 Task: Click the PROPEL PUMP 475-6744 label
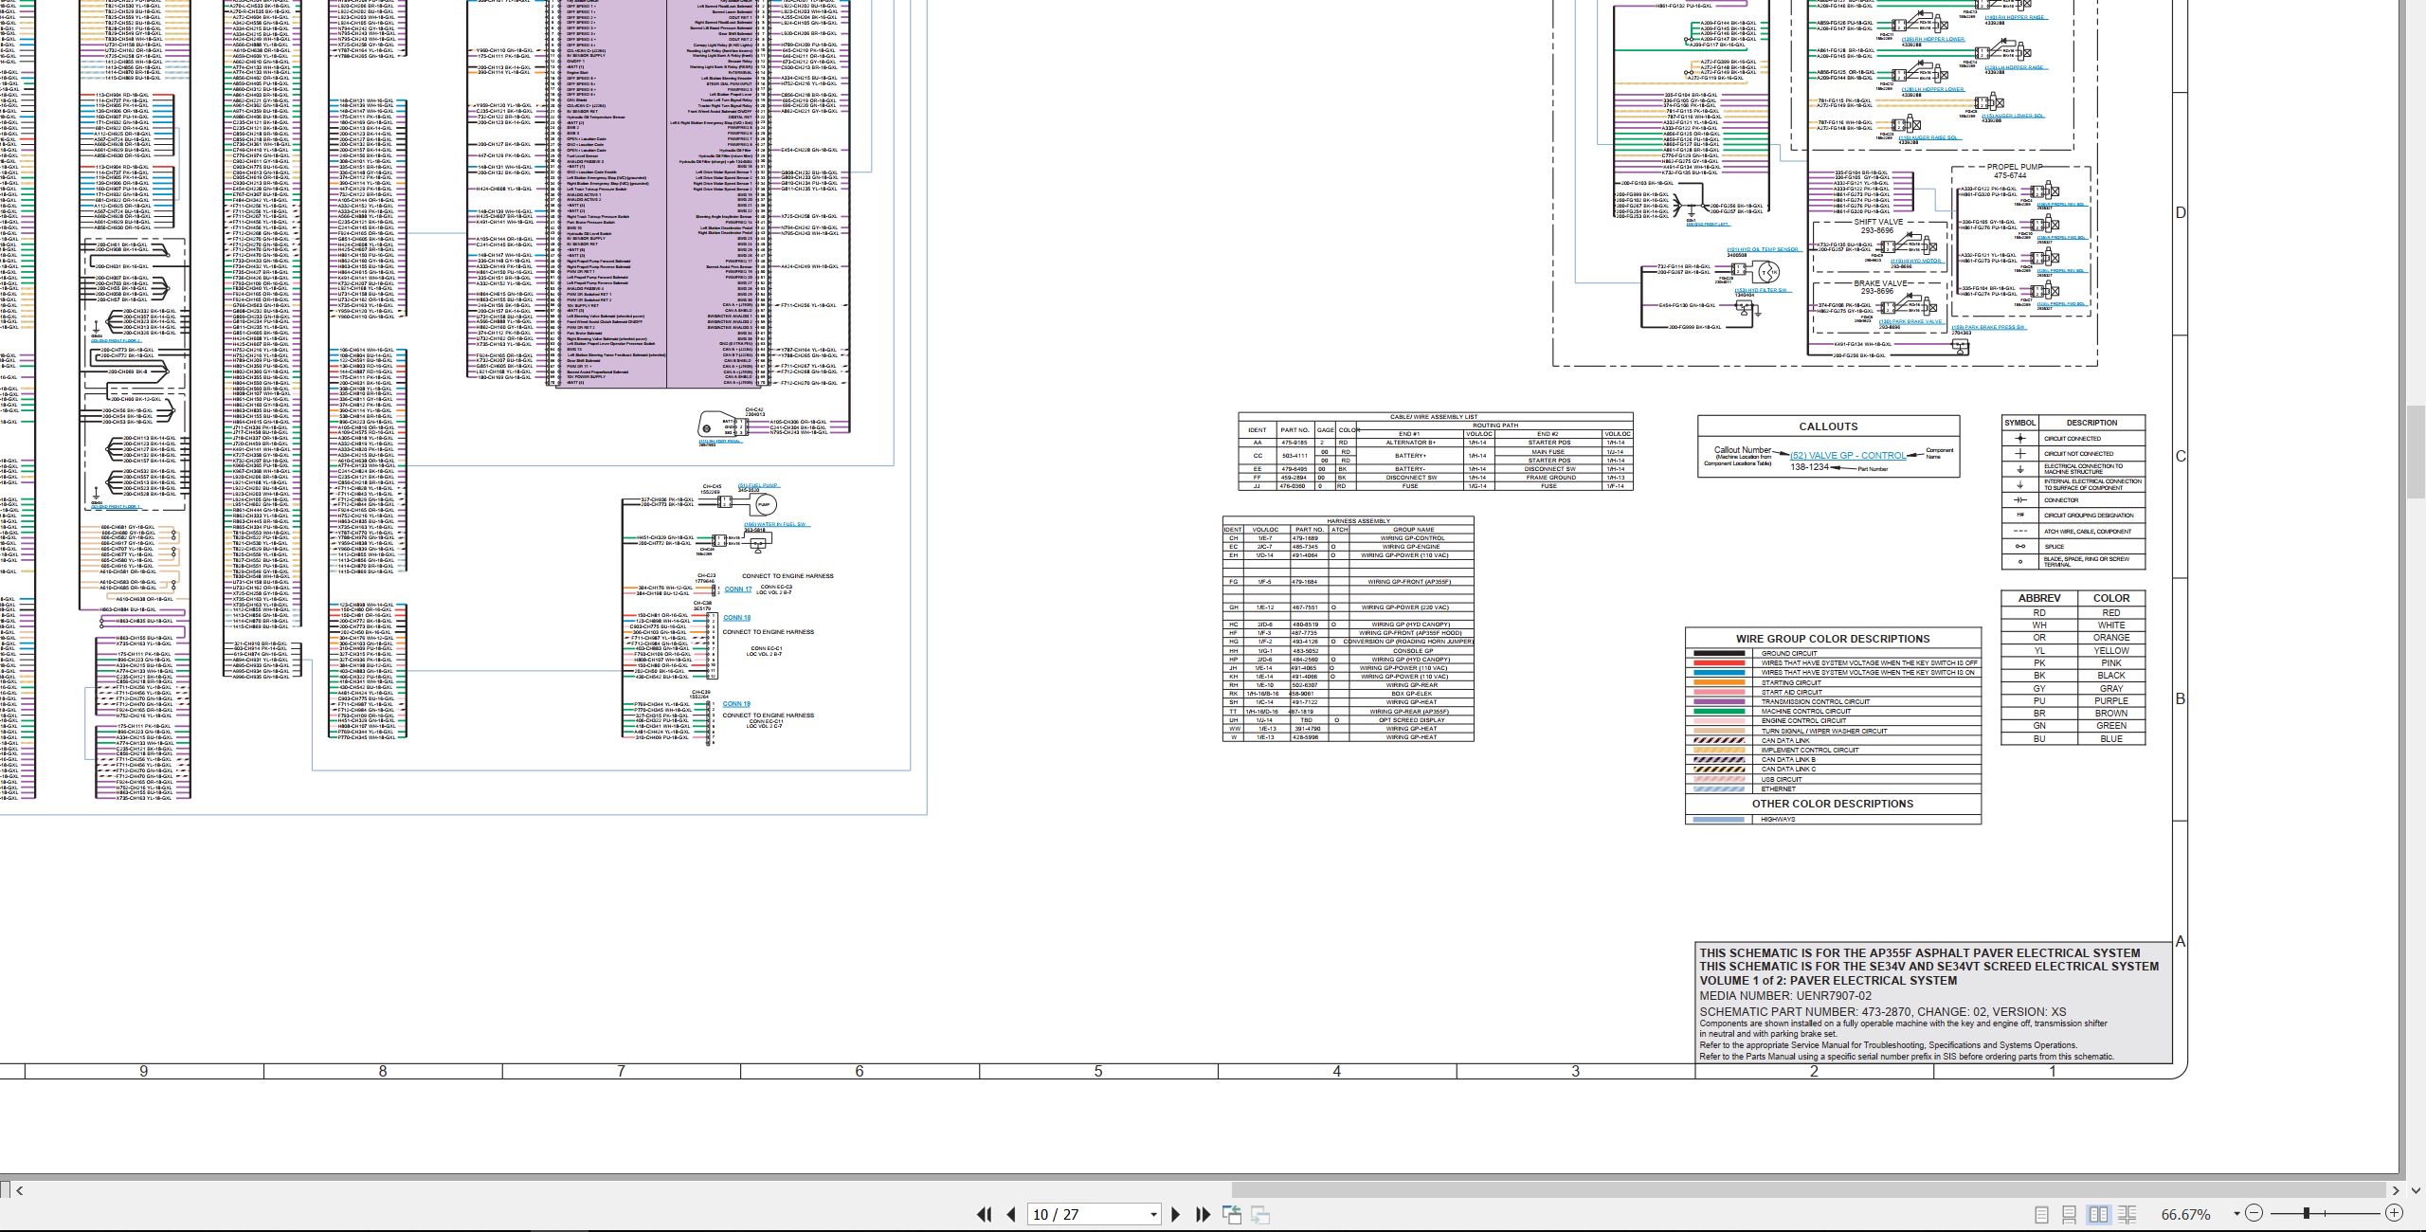tap(2014, 171)
